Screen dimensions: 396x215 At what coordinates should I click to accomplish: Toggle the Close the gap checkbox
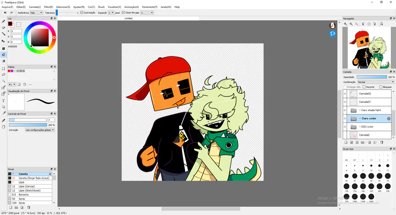(123, 13)
